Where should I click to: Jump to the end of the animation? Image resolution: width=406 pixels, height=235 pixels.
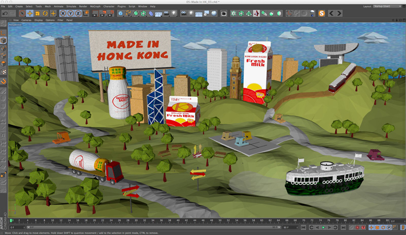(343, 227)
